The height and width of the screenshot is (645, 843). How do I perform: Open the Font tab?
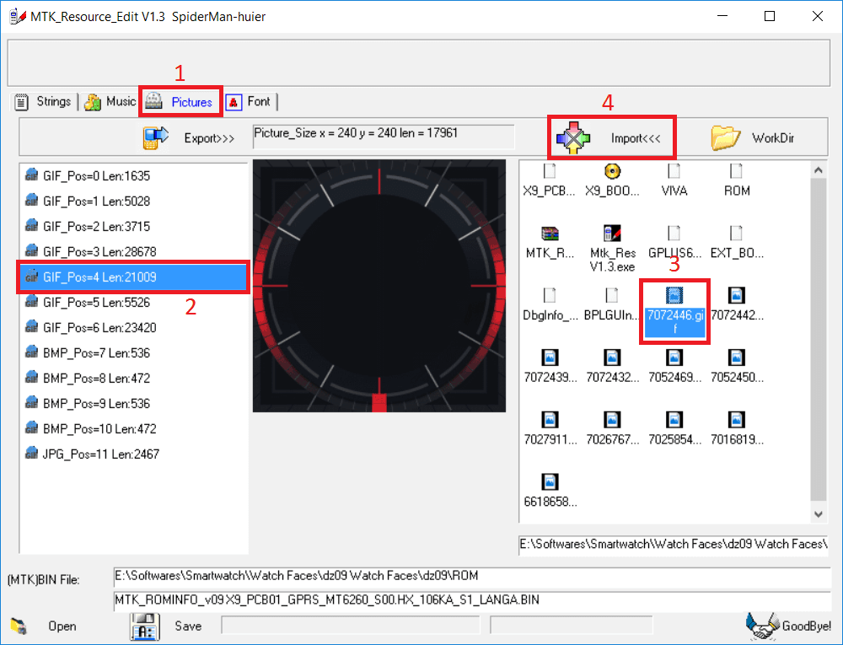pyautogui.click(x=250, y=102)
